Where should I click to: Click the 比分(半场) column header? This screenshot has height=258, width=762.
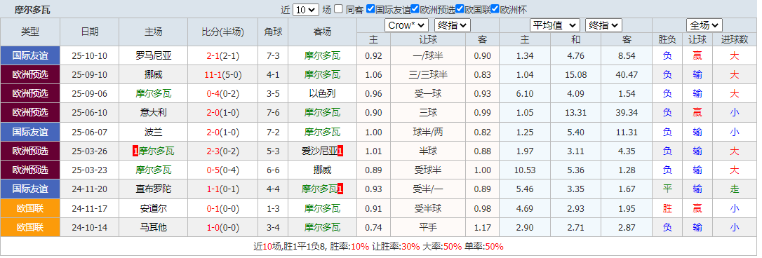[223, 32]
